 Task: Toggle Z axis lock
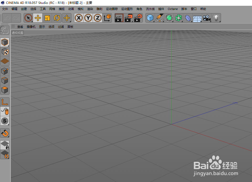(98, 18)
